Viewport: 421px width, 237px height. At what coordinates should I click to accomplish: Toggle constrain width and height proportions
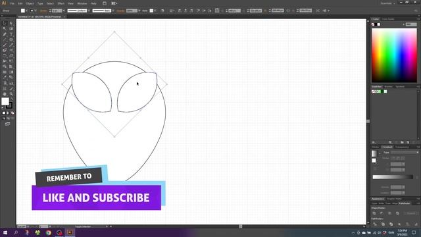[288, 11]
